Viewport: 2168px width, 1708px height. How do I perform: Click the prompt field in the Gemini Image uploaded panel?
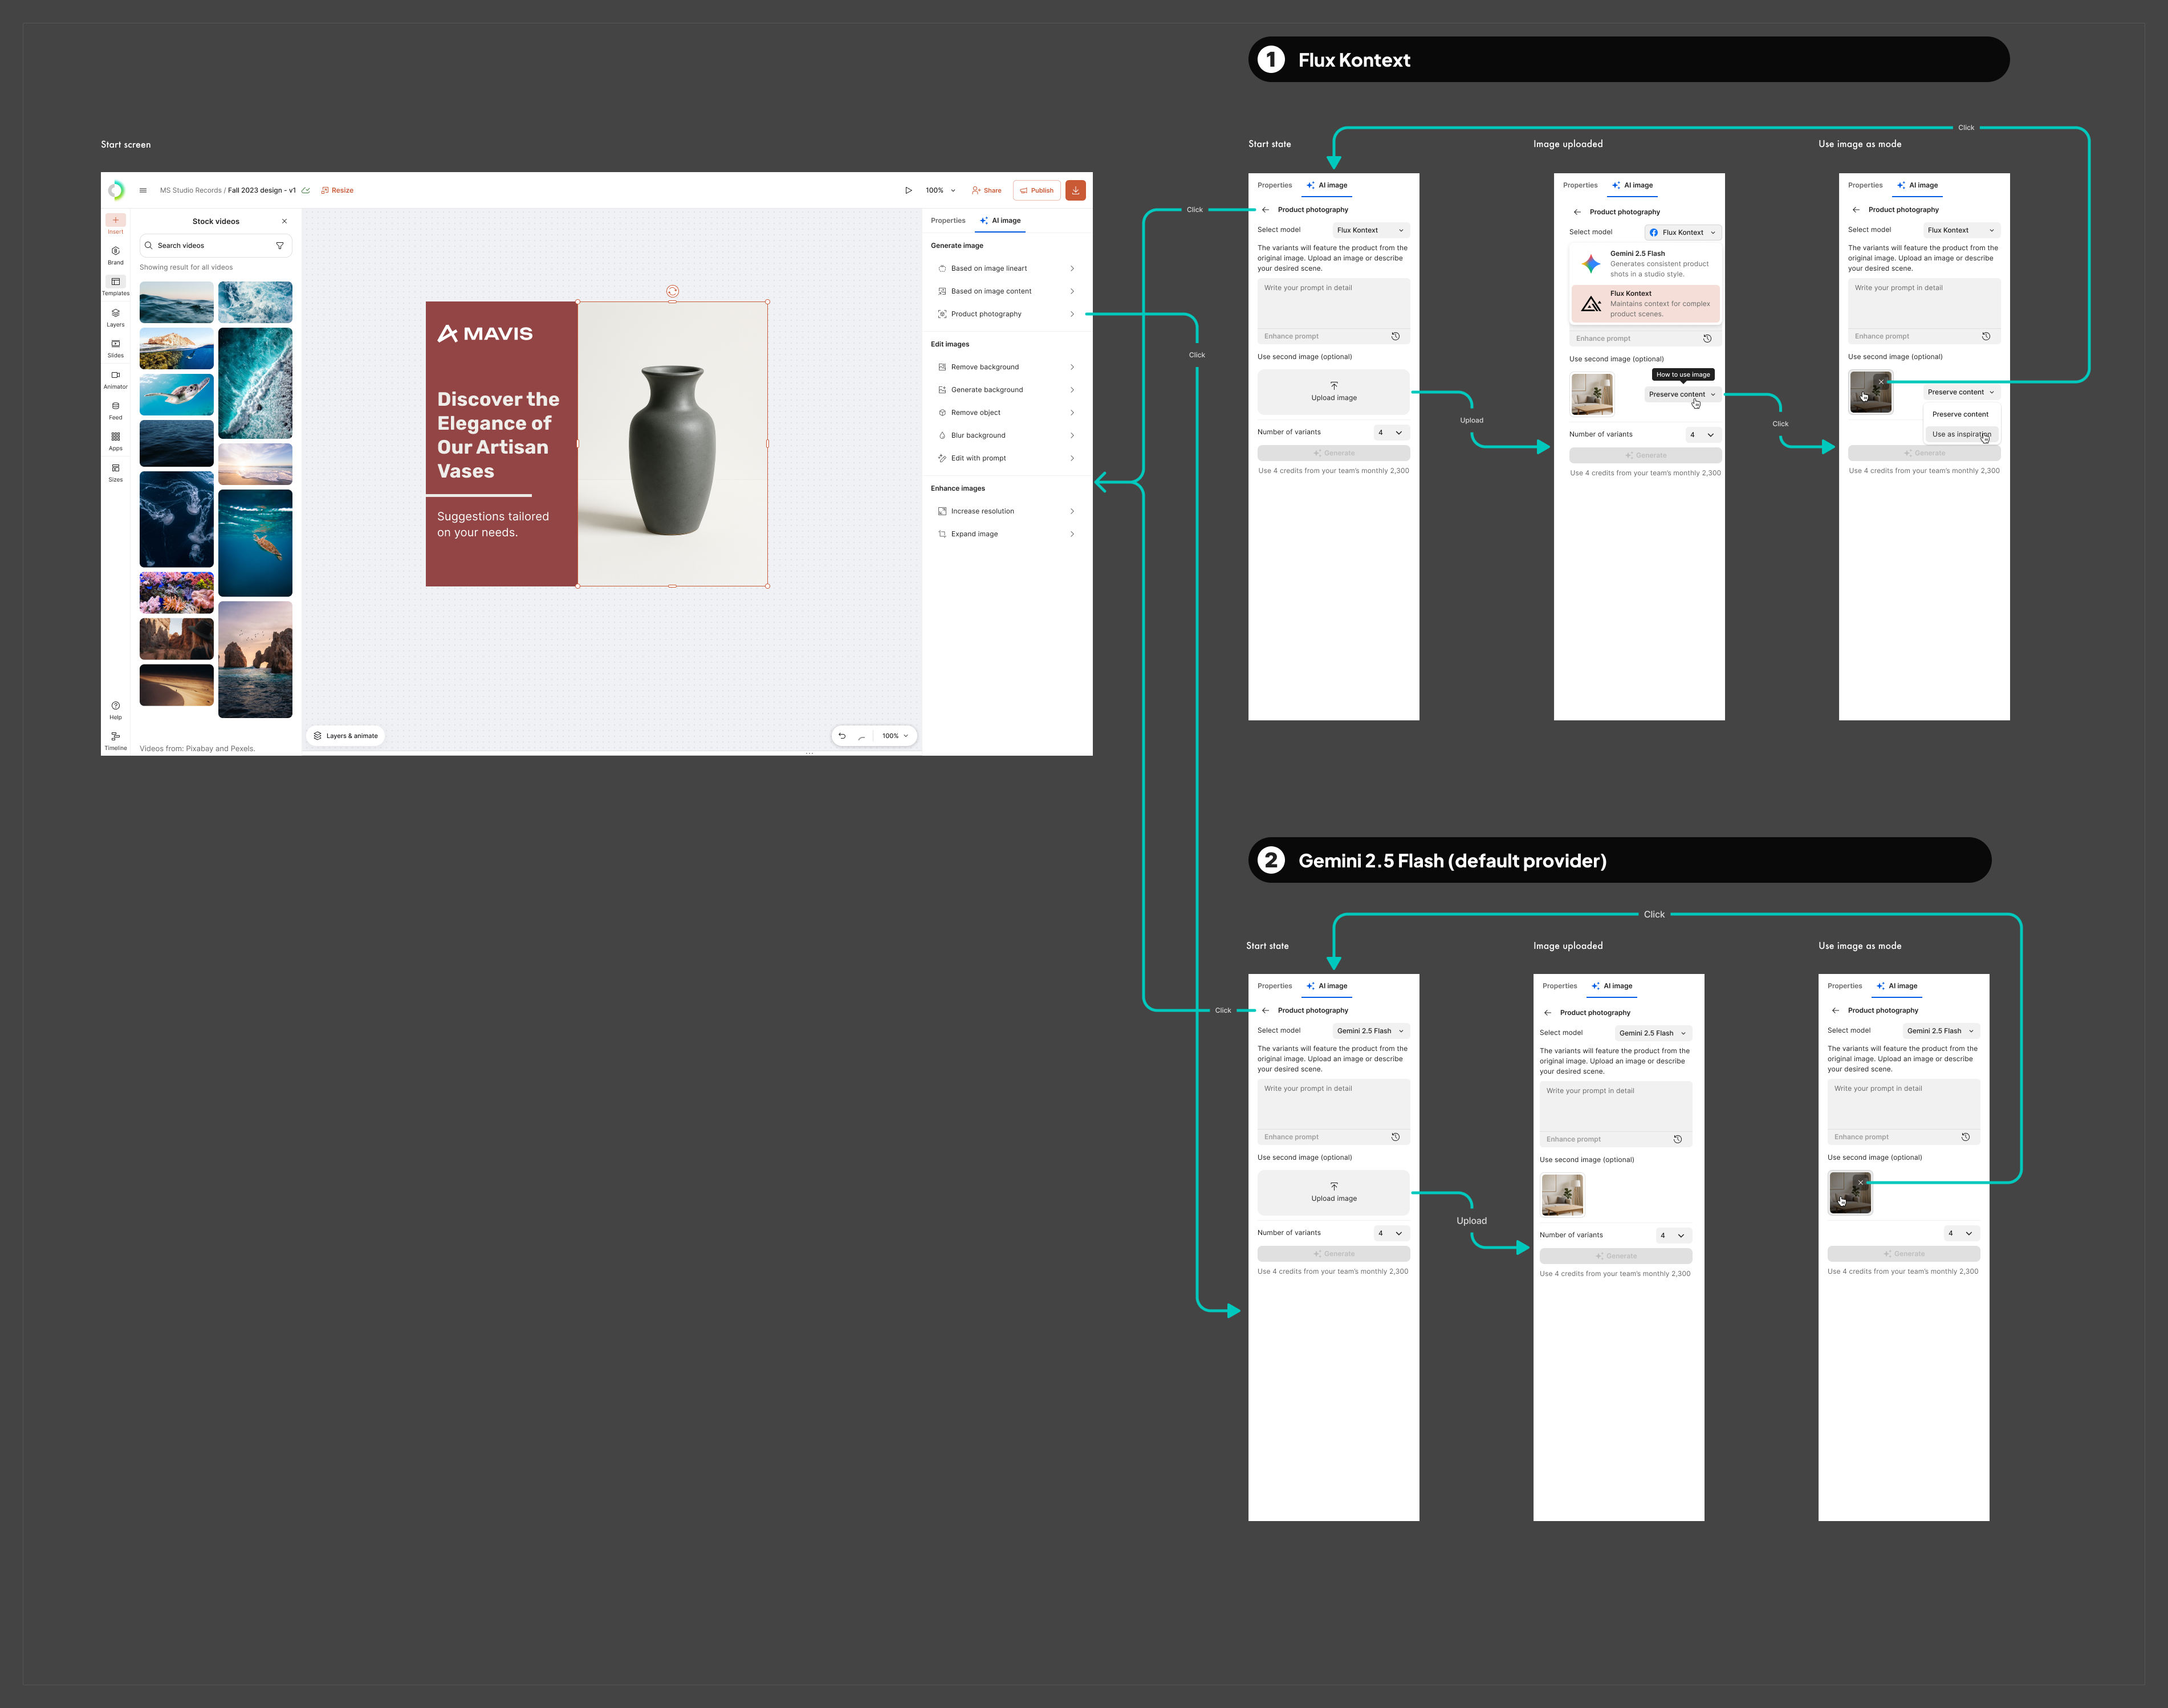[x=1615, y=1106]
